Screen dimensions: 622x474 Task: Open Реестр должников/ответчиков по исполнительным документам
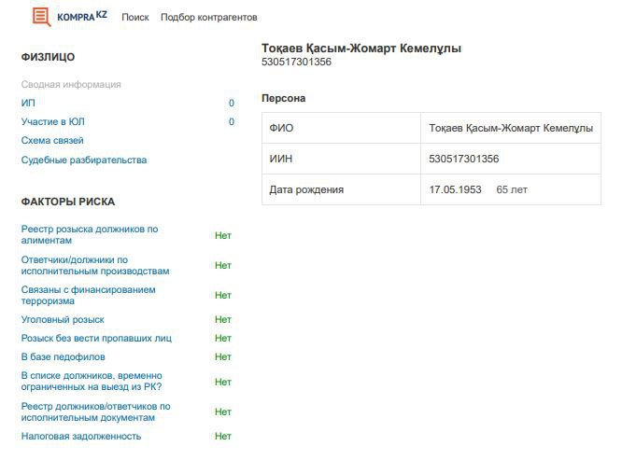click(95, 411)
